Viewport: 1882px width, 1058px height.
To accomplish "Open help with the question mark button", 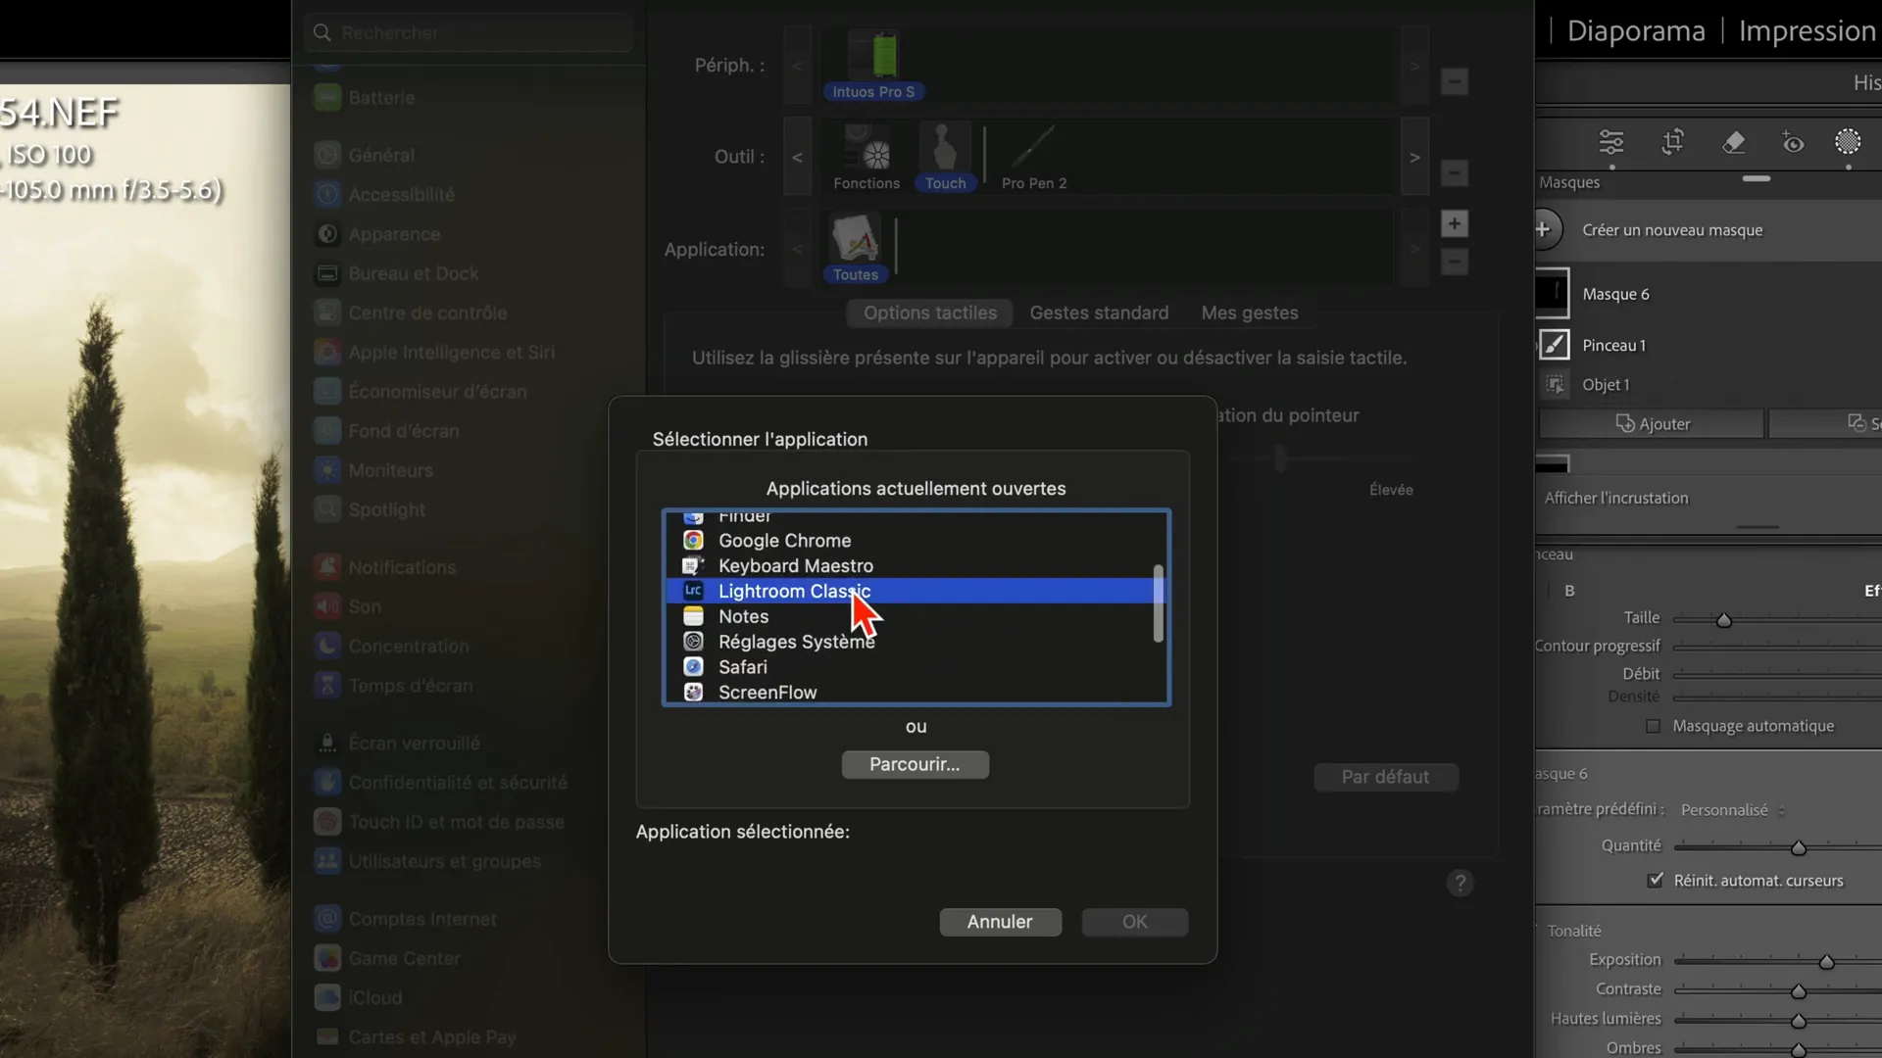I will click(1460, 884).
